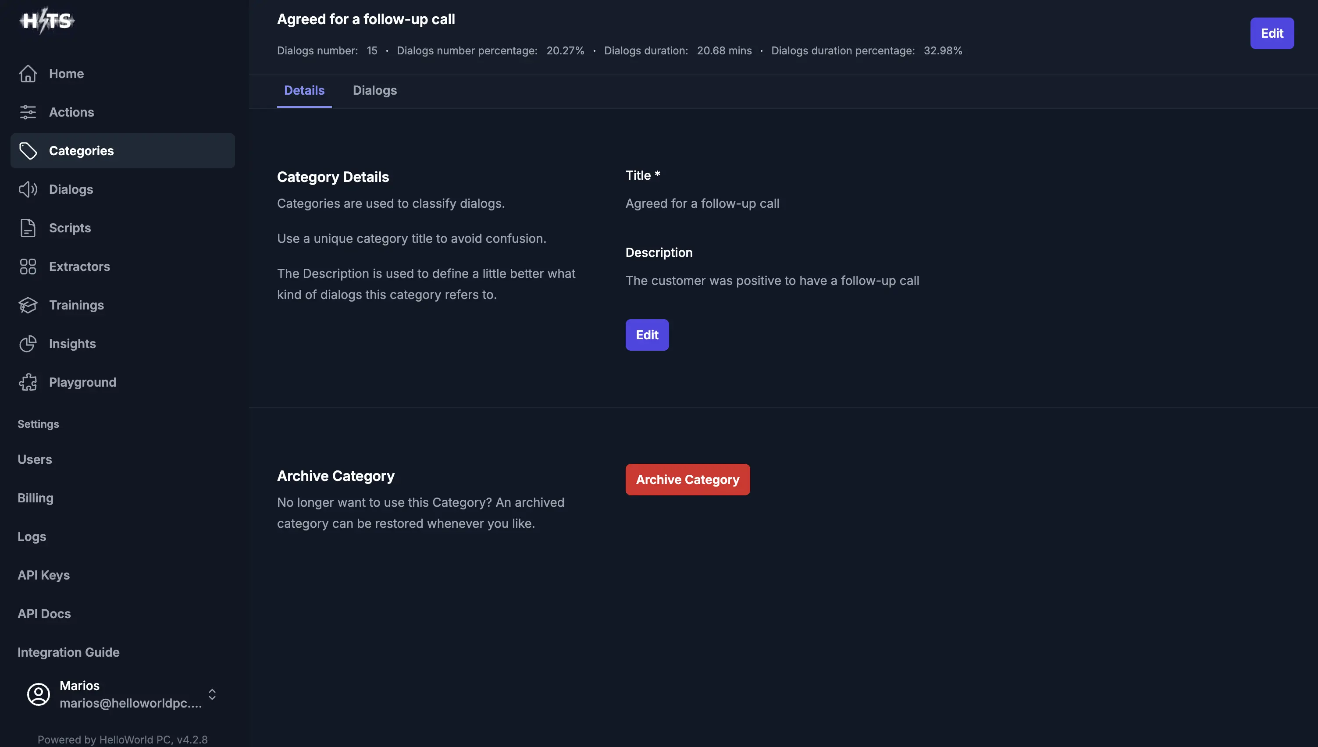
Task: Click Edit below the Description field
Action: [x=646, y=335]
